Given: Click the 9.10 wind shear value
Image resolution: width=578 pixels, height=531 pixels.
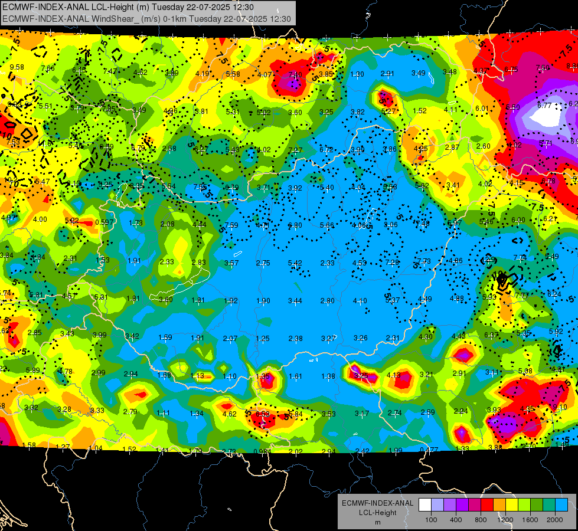Looking at the screenshot, I should click(560, 407).
